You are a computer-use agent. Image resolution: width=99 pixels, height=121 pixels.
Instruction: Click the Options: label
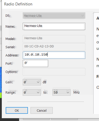click(12, 72)
